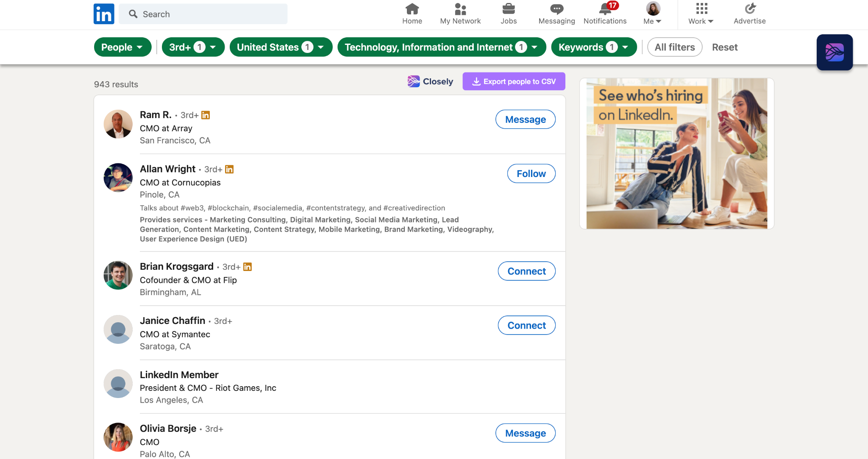This screenshot has width=868, height=459.
Task: Open Allan Wright name link
Action: tap(168, 169)
